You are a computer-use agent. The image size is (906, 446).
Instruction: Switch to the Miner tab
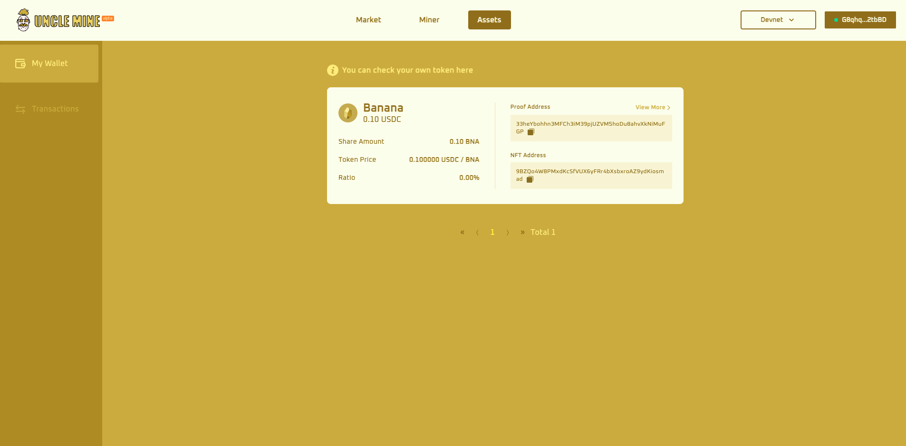click(429, 20)
